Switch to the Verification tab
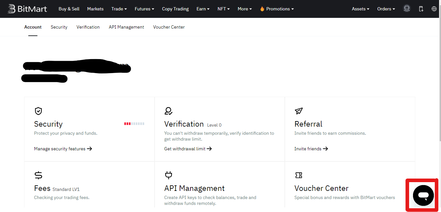This screenshot has width=441, height=212. 88,27
